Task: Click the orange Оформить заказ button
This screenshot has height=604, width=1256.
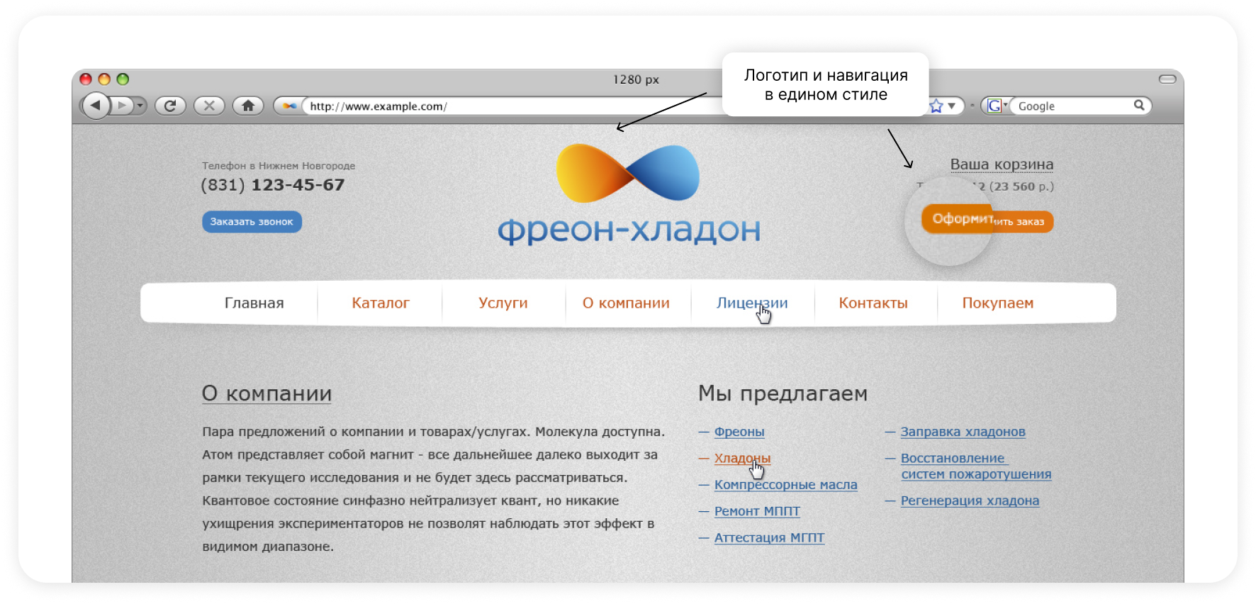Action: (987, 220)
